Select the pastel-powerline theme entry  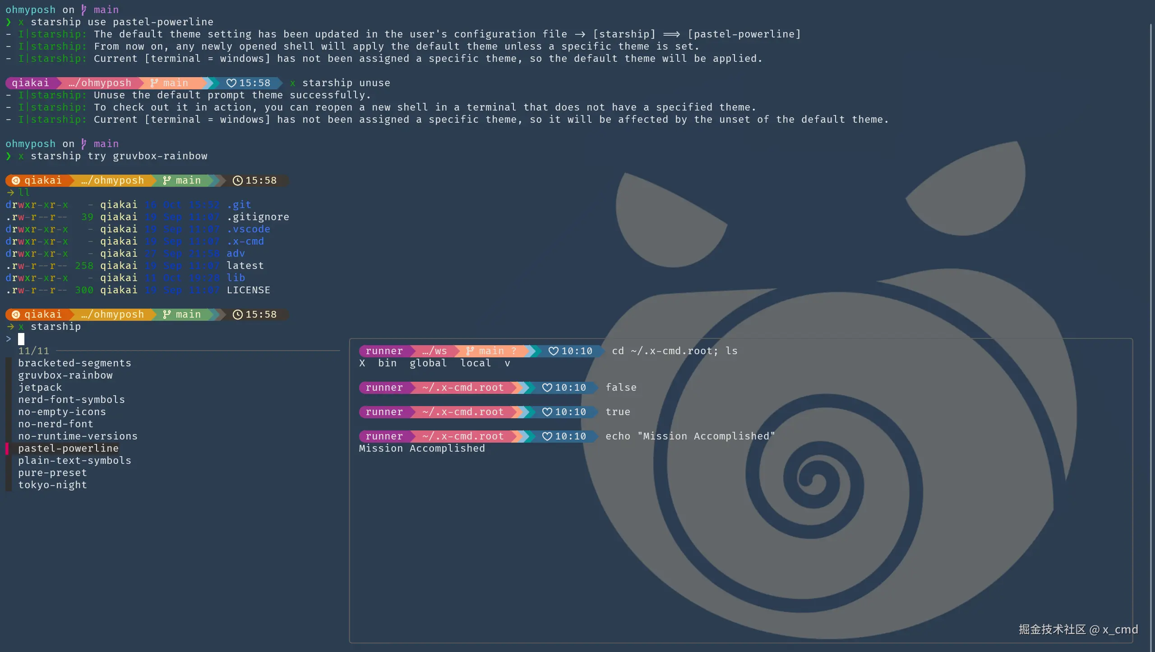click(x=68, y=449)
